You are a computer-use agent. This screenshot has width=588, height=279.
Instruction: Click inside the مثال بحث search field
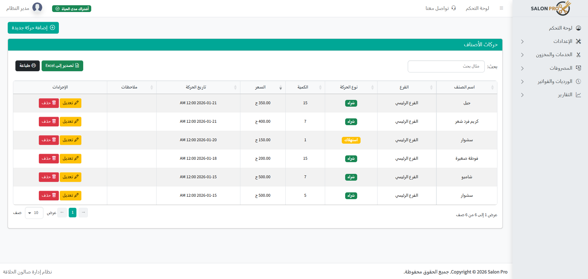click(446, 66)
